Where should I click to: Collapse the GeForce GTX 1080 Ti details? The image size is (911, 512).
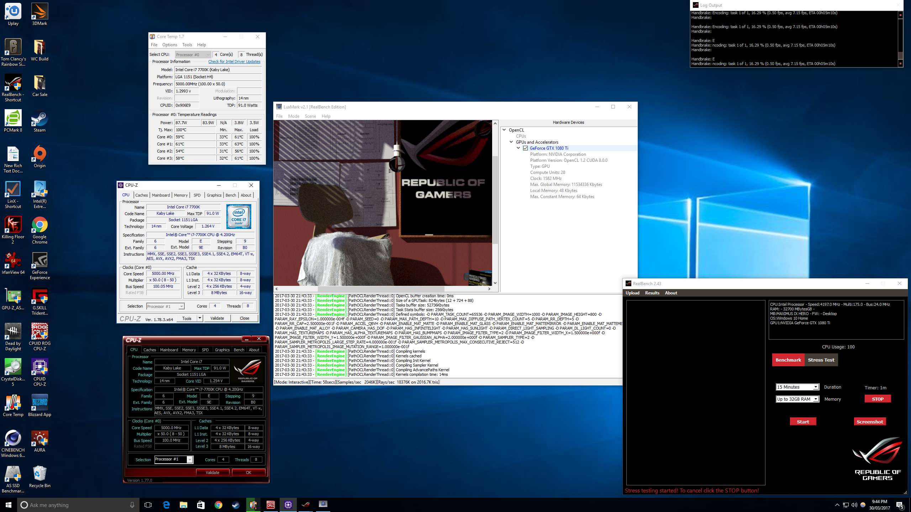pyautogui.click(x=518, y=148)
